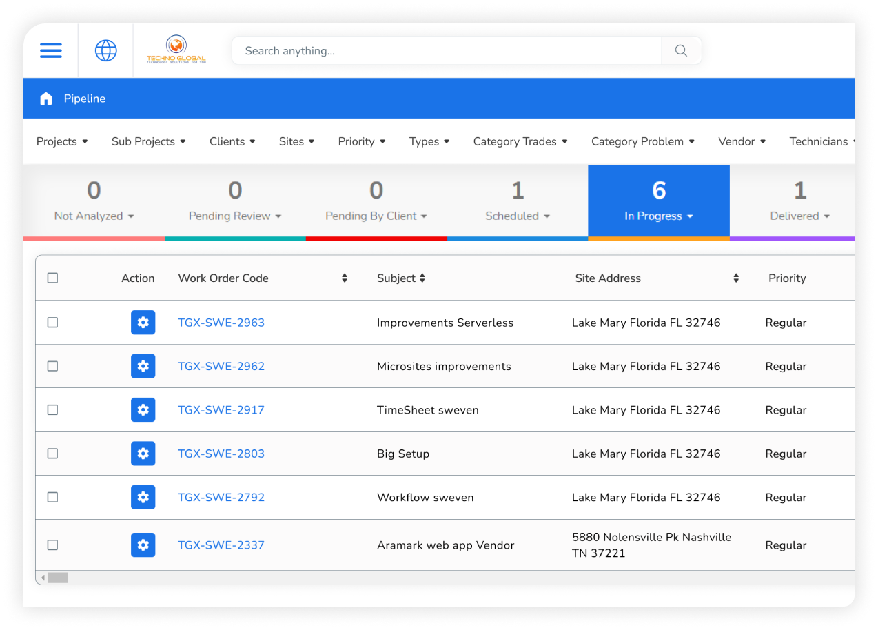This screenshot has width=878, height=630.
Task: Click the Improvements Serverless subject
Action: (445, 323)
